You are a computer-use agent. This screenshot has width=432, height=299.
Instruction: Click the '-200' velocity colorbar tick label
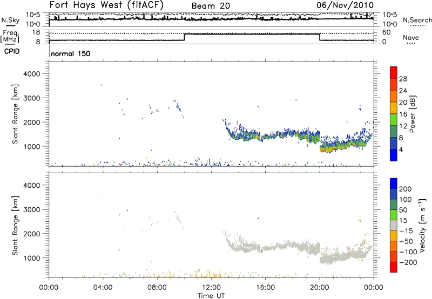pos(408,262)
